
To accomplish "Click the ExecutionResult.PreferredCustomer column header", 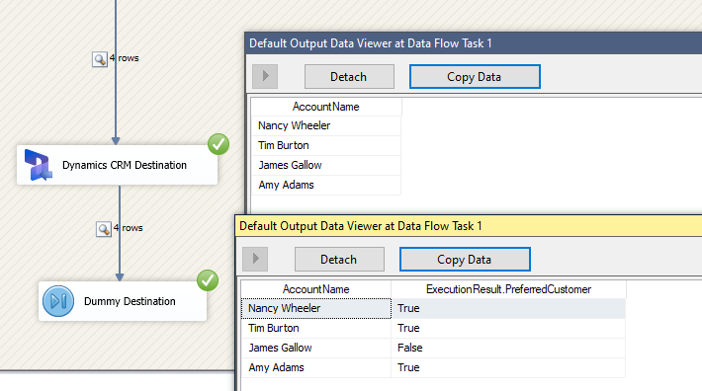I will (508, 289).
